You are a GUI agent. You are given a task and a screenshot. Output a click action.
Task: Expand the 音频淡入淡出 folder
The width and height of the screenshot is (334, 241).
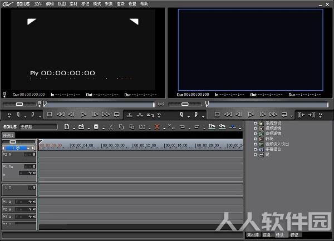[x=256, y=144]
